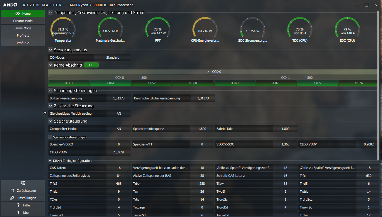Click Trfc value 630
The height and width of the screenshot is (217, 382).
pyautogui.click(x=369, y=176)
